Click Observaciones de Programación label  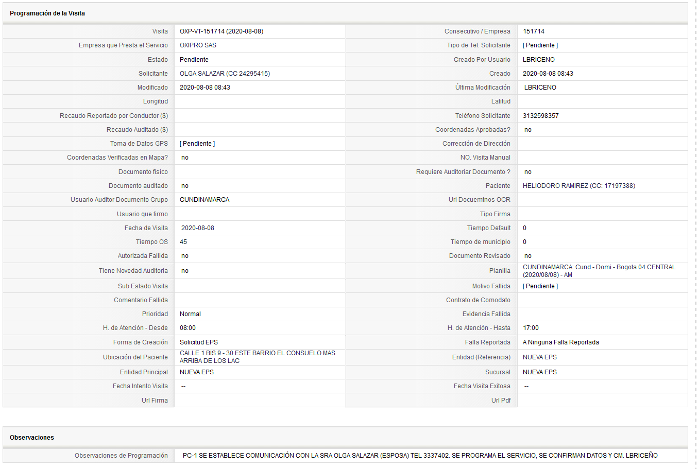[121, 456]
